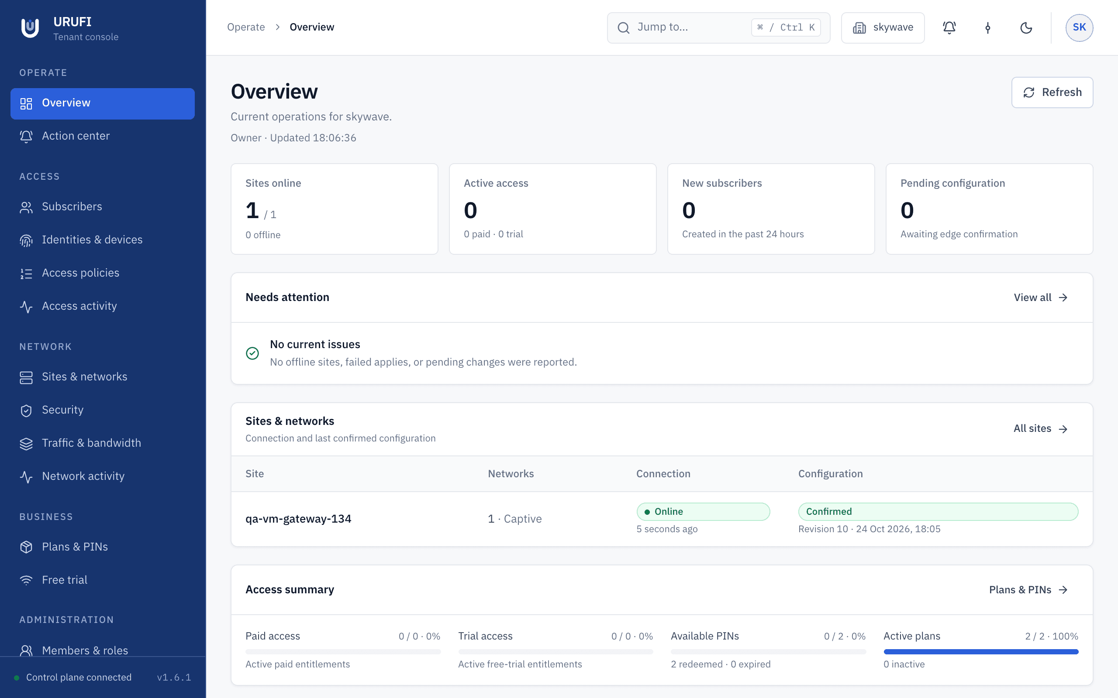Open the Plans & PINs link in Access summary
Screen dimensions: 1118x698
1028,590
